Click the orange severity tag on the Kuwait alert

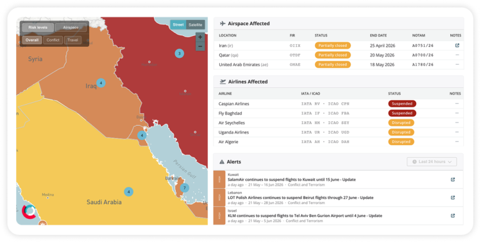pos(219,180)
